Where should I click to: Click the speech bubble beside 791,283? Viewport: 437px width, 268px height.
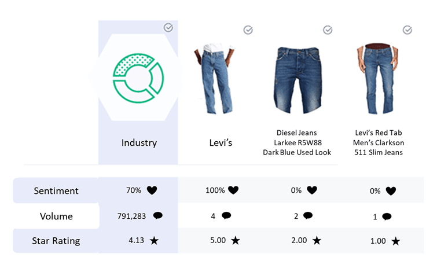point(158,216)
